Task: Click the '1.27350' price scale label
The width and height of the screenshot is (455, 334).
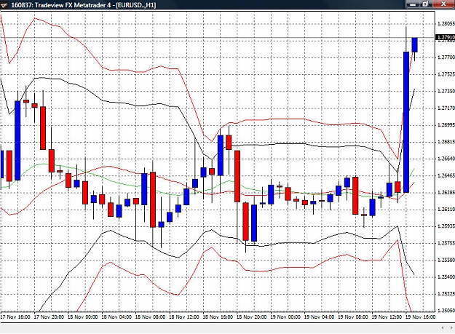Action: 446,92
